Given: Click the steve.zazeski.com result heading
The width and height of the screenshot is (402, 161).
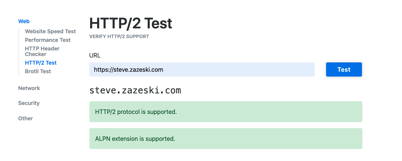Looking at the screenshot, I should point(135,90).
